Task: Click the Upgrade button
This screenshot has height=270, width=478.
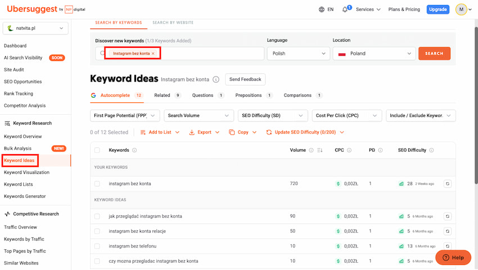Action: [x=438, y=10]
